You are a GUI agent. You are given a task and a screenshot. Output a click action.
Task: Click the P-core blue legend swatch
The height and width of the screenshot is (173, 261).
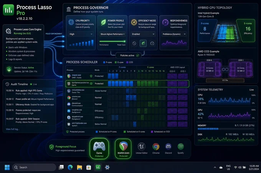coord(104,62)
